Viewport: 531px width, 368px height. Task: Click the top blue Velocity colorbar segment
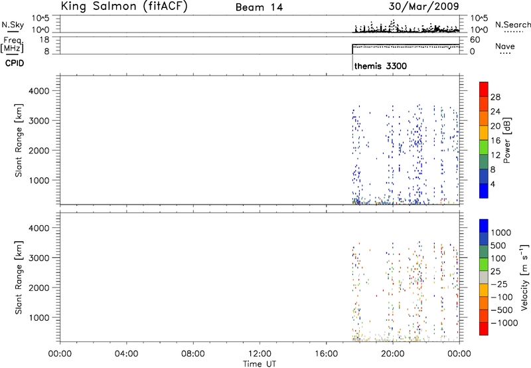(x=484, y=226)
